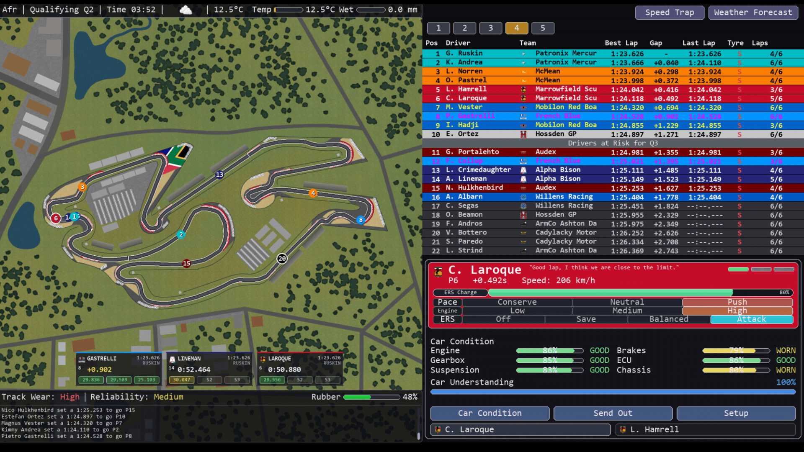Viewport: 804px width, 452px height.
Task: Select G. Ruskin row in standings
Action: pyautogui.click(x=613, y=54)
